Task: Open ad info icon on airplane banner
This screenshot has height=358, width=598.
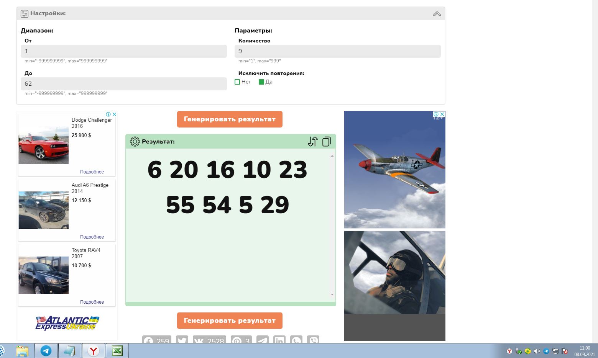Action: 436,114
